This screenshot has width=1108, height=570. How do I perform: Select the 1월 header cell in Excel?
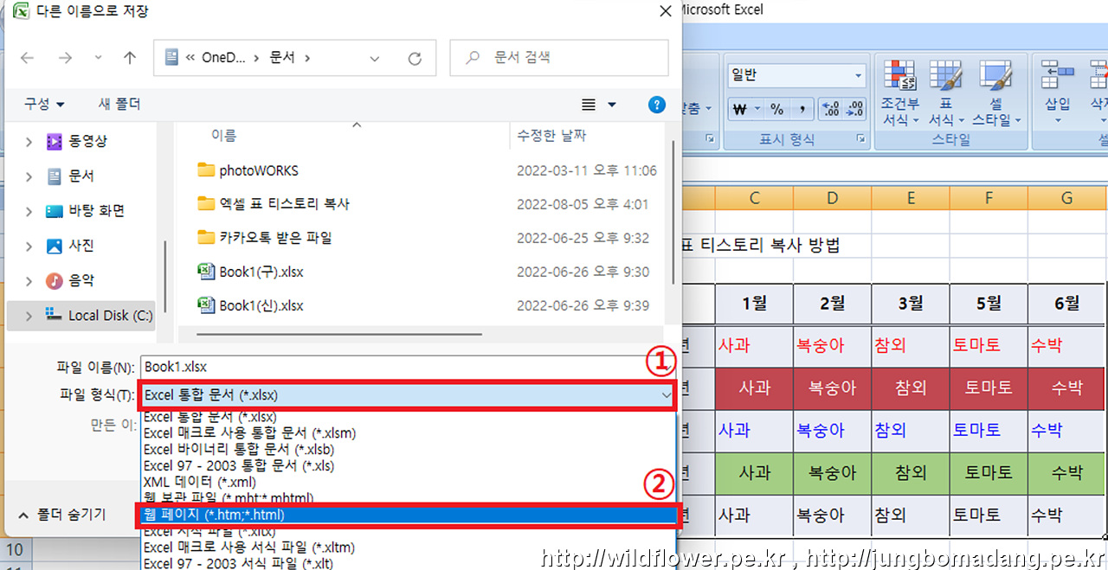[x=755, y=303]
